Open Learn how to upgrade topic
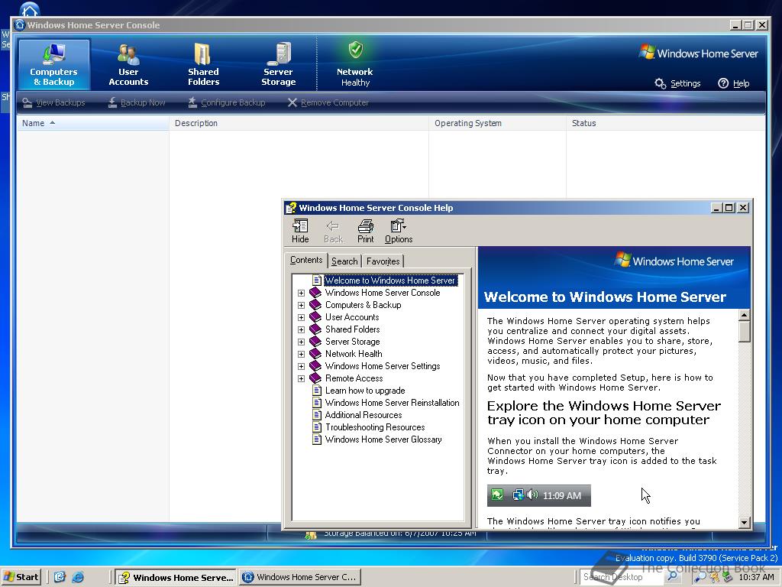Image resolution: width=782 pixels, height=587 pixels. click(365, 391)
